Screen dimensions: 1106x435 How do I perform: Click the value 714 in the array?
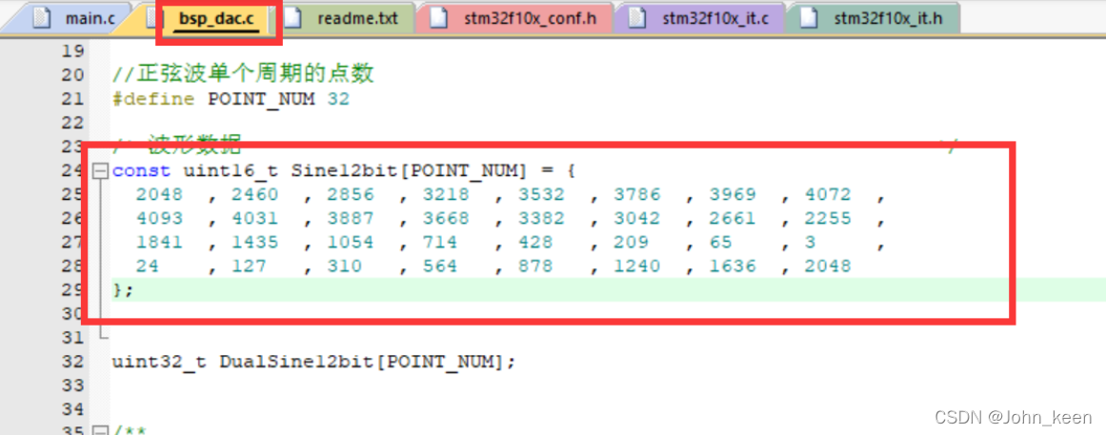pyautogui.click(x=440, y=242)
